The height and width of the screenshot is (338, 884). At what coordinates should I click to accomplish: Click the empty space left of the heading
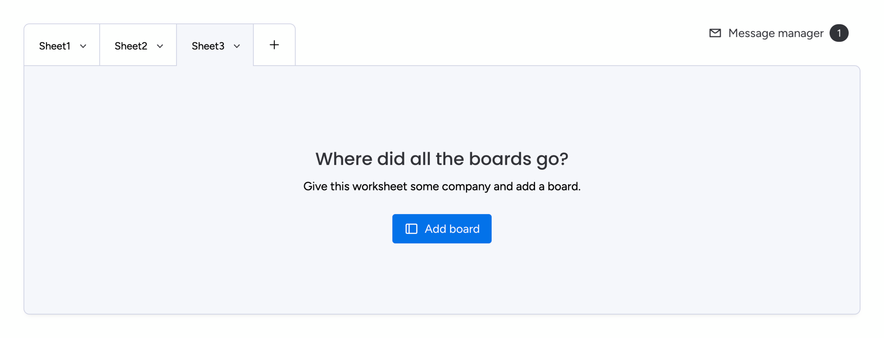tap(166, 159)
